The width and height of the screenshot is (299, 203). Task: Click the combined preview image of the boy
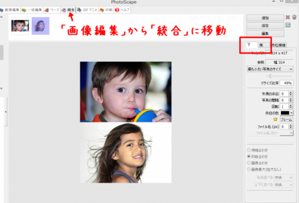(x=126, y=92)
